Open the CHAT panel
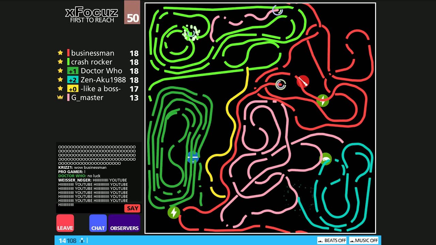 pos(98,223)
